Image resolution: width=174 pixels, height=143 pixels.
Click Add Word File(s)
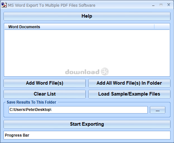tap(45, 83)
